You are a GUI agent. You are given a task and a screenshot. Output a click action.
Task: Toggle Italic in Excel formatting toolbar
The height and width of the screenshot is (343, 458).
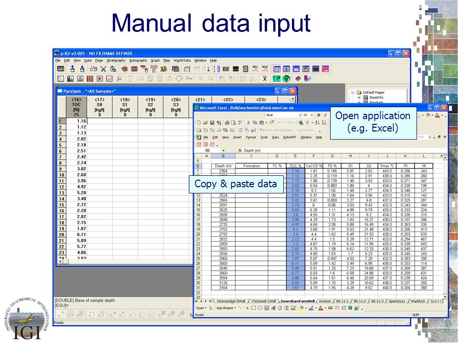tap(325, 115)
